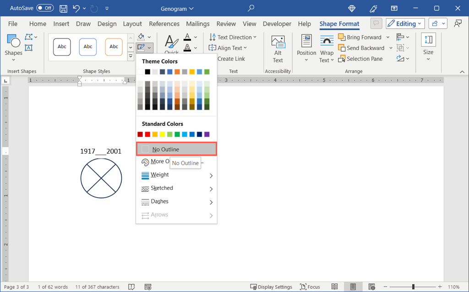Choose the red standard color swatch
This screenshot has width=469, height=292.
point(147,134)
